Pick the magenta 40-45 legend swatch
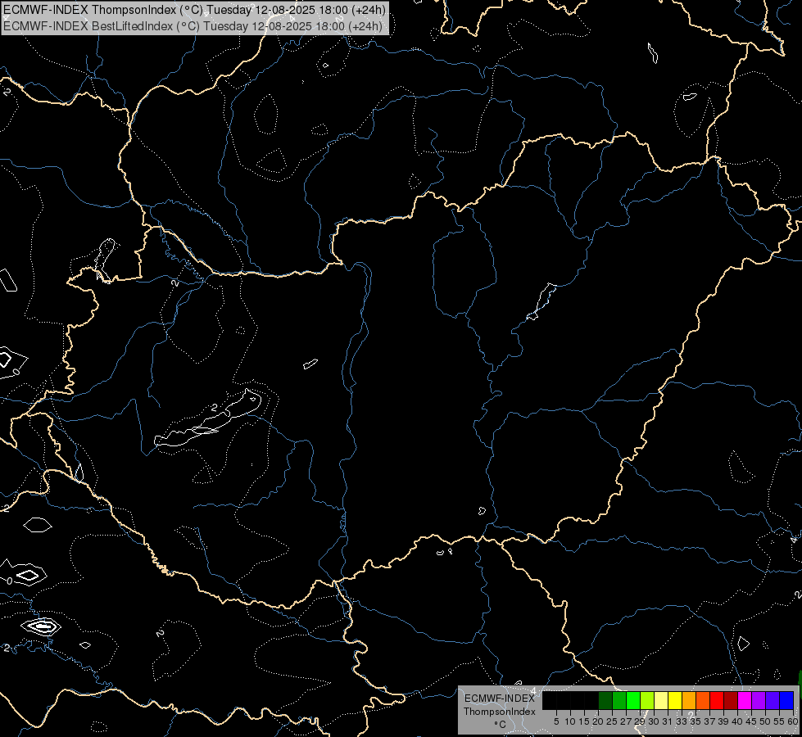 point(745,700)
